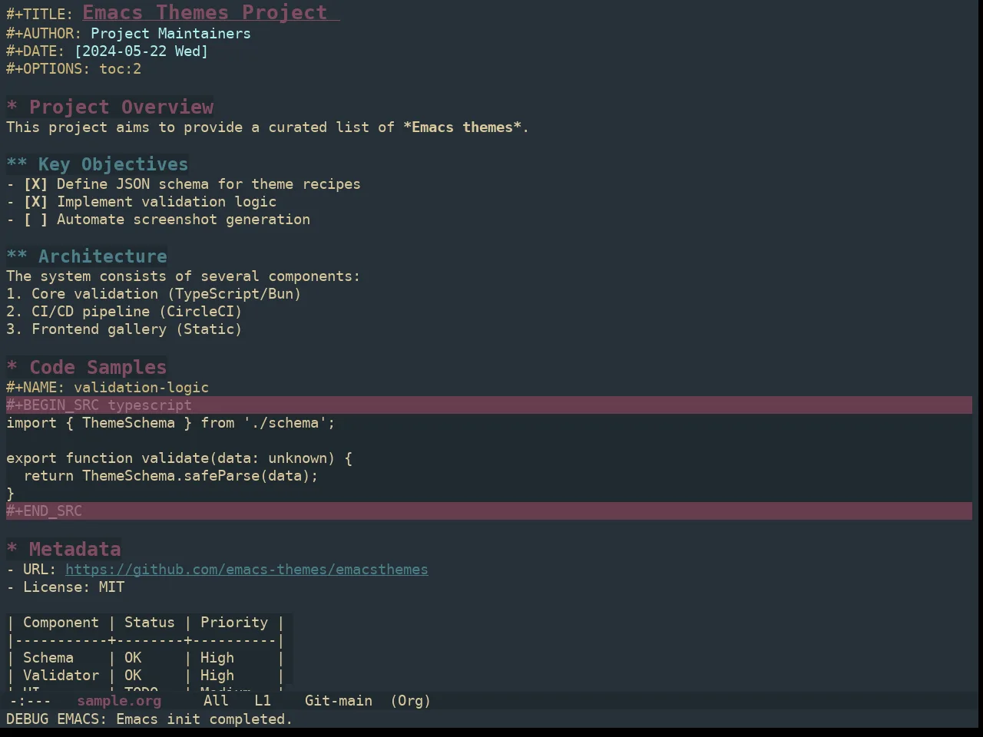Viewport: 983px width, 737px height.
Task: Click 'Project Maintainers' author value
Action: click(170, 34)
